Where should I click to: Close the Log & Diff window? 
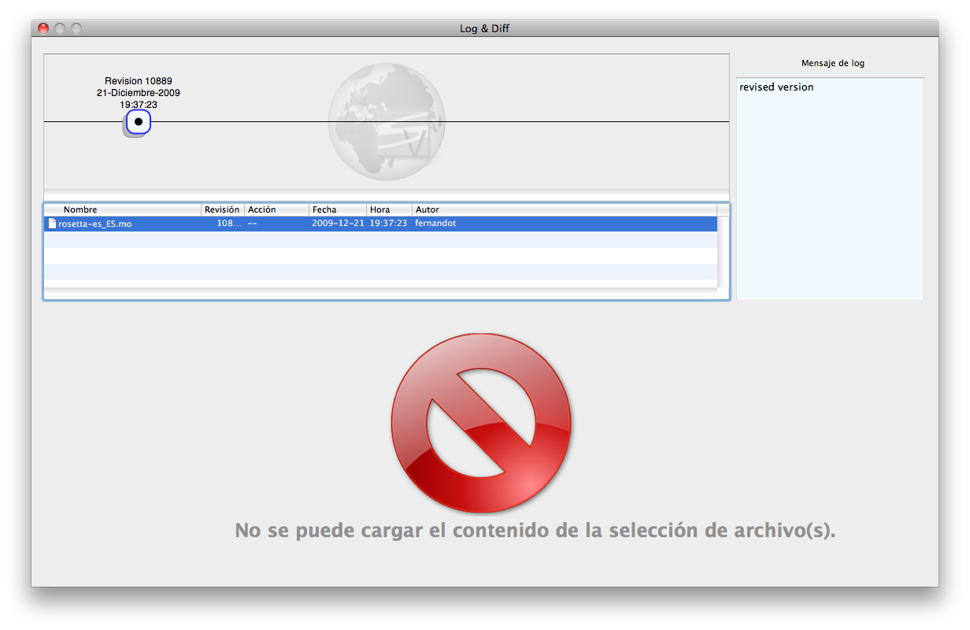(43, 28)
